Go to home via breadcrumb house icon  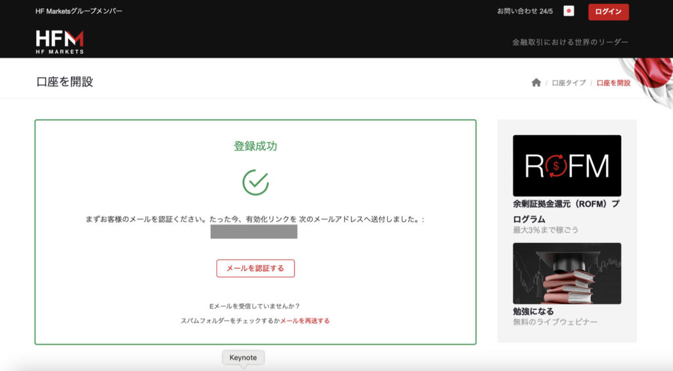[x=536, y=82]
